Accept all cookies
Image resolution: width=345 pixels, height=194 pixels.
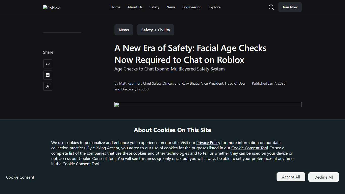tap(291, 177)
